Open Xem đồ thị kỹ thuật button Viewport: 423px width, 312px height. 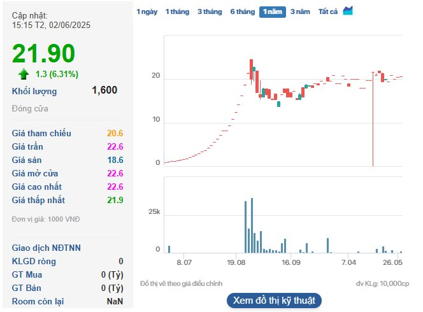pos(274,301)
